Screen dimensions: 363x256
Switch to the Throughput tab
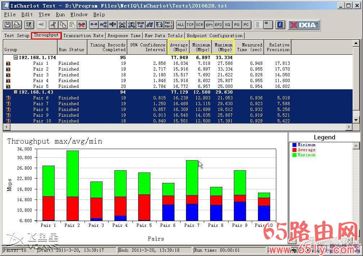[x=46, y=35]
